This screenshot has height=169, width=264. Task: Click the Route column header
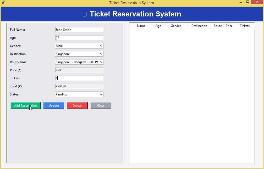(x=218, y=26)
